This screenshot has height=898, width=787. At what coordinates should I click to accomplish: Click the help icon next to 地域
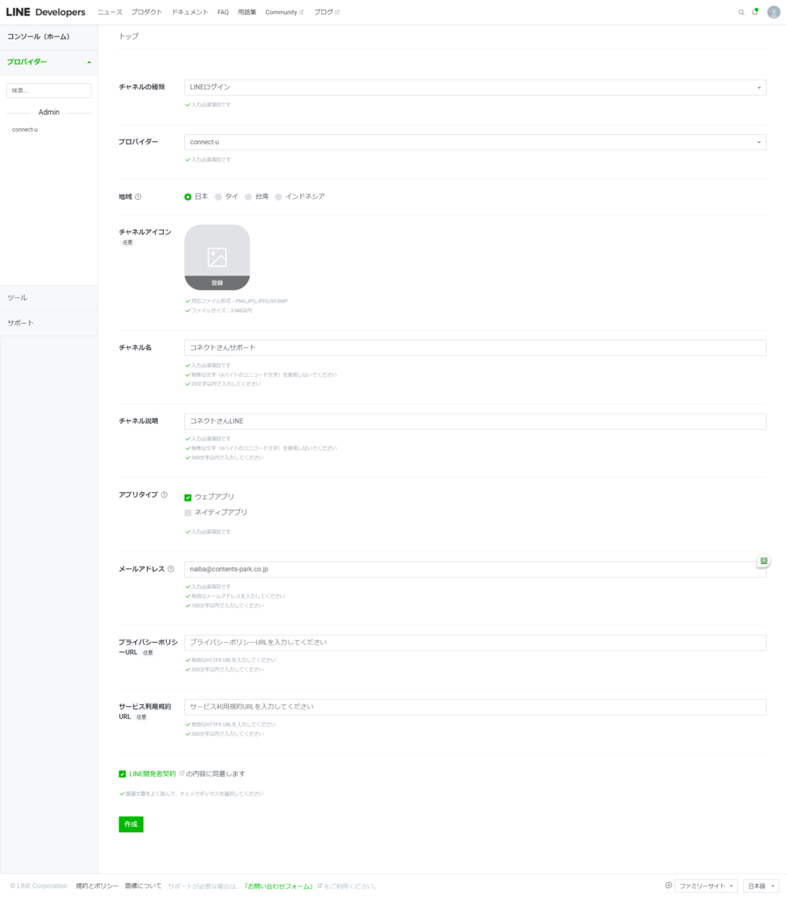point(139,196)
